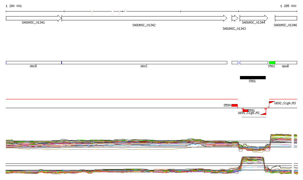Click the SAOUHSC_01344 gene arrow
This screenshot has width=303, height=180.
254,18
